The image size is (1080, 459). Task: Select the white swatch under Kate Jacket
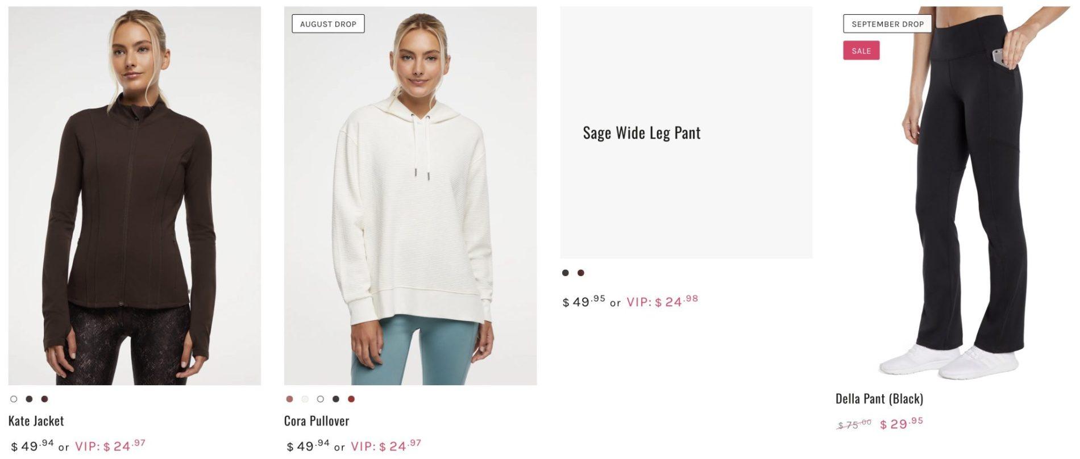click(x=14, y=399)
